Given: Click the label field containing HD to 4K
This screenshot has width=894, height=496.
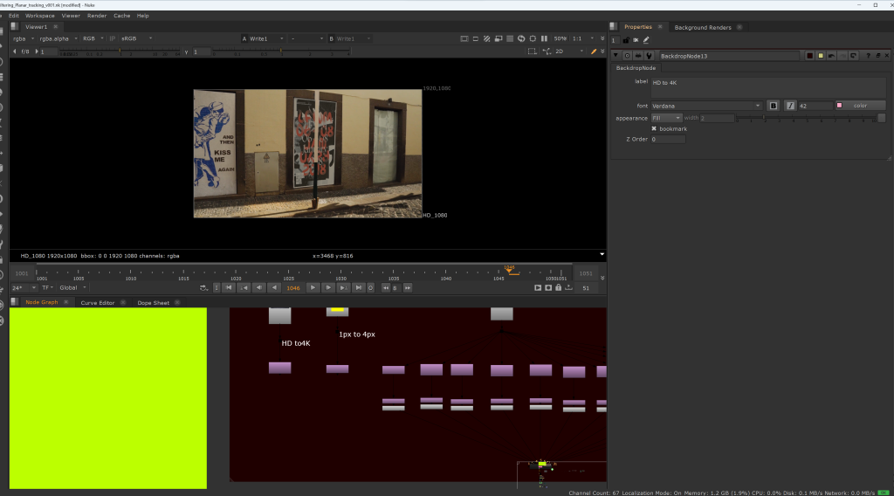Looking at the screenshot, I should pos(768,87).
